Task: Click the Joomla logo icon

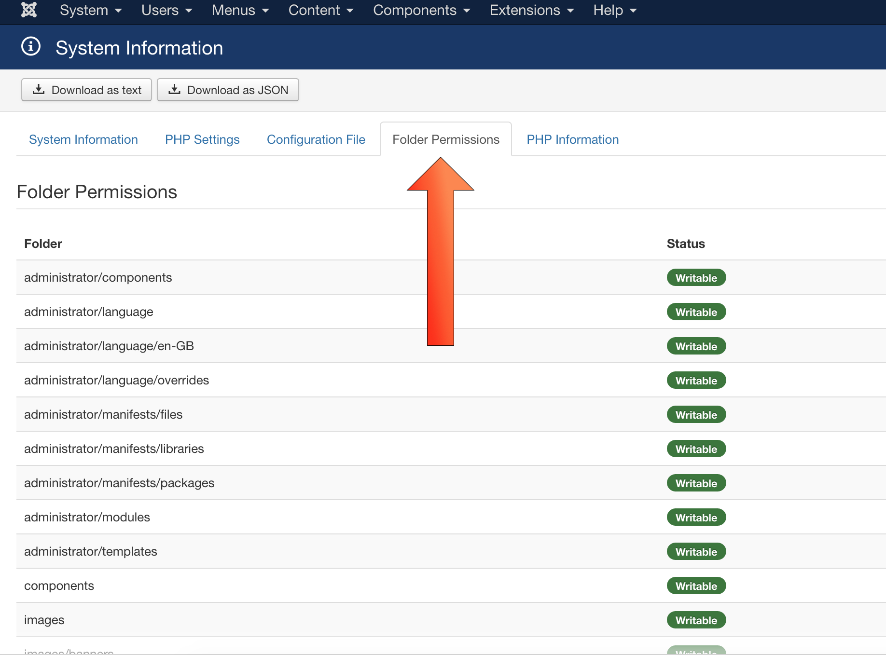Action: click(29, 10)
